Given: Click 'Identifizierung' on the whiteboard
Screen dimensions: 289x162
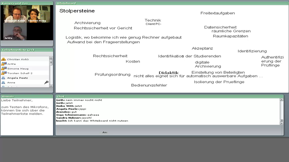Looking at the screenshot, I should pyautogui.click(x=252, y=51).
